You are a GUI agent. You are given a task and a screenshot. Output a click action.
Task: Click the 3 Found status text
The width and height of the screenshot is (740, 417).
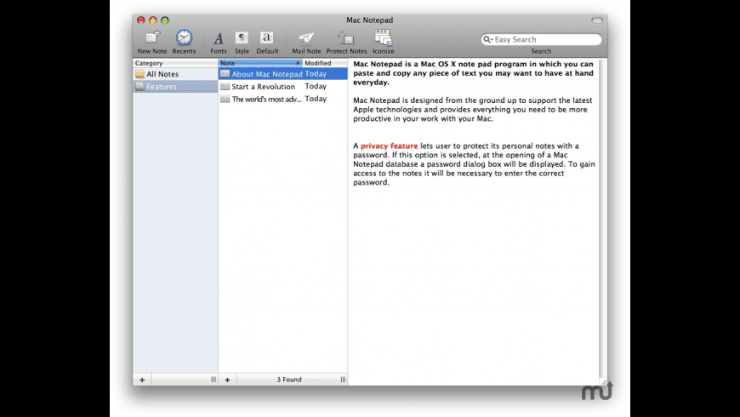289,380
